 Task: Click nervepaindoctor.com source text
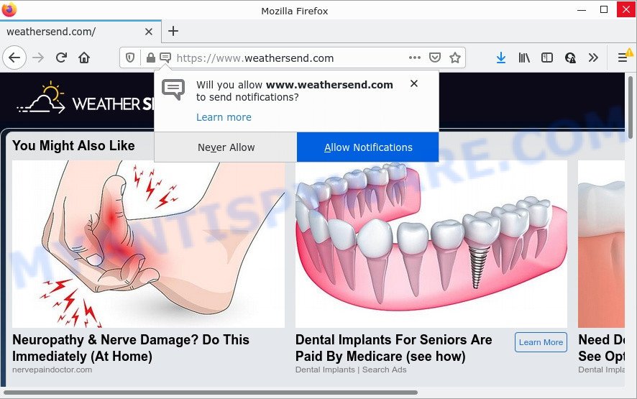tap(52, 370)
